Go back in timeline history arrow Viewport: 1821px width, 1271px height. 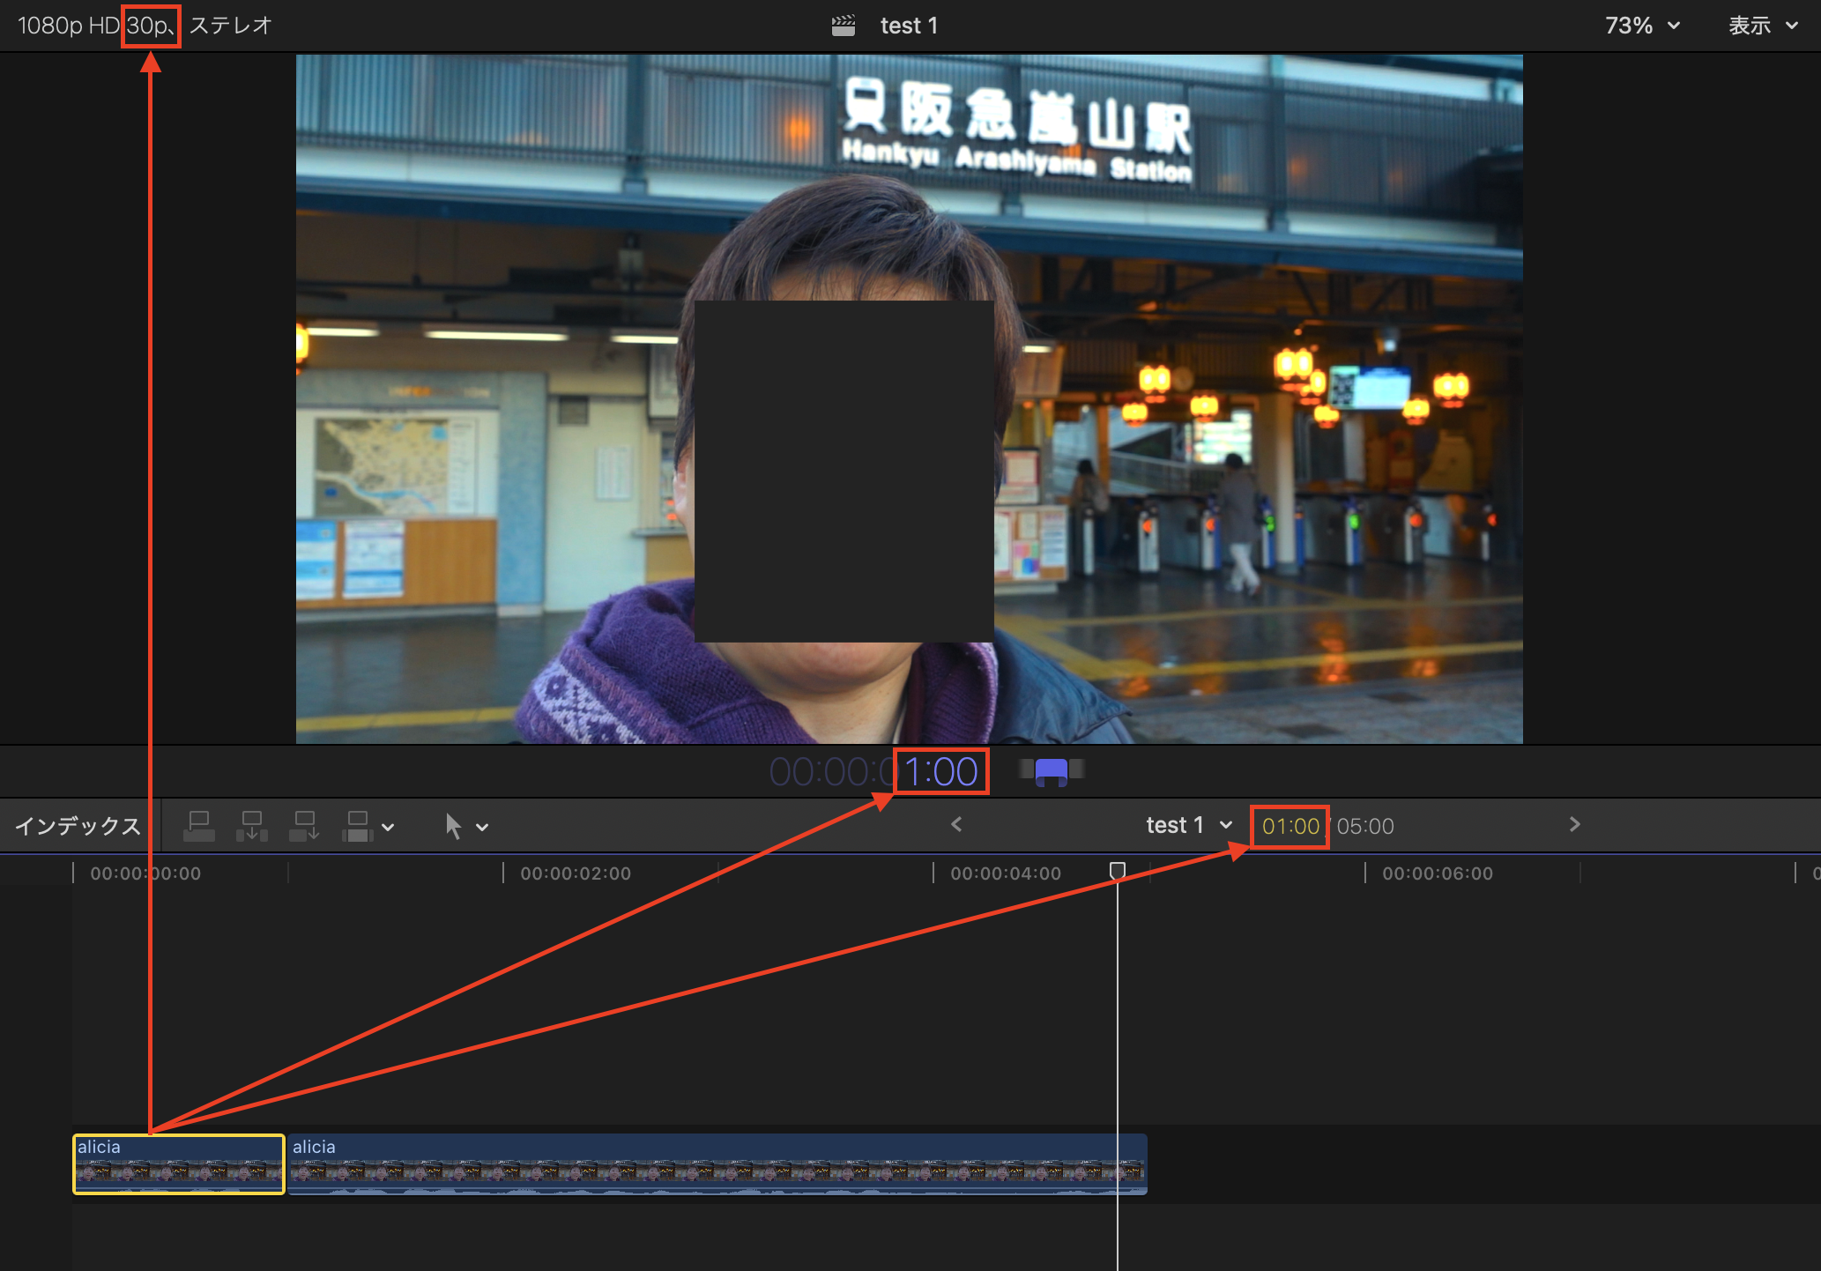coord(956,825)
